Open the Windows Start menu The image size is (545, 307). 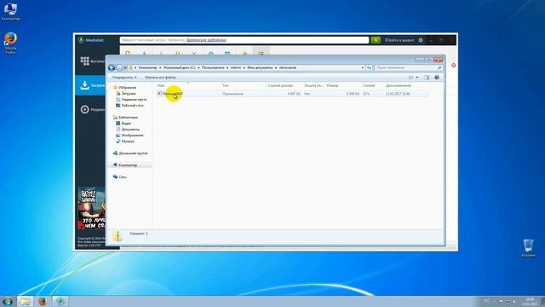pyautogui.click(x=7, y=301)
